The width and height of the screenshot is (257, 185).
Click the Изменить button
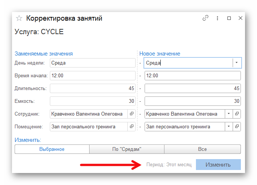218,164
